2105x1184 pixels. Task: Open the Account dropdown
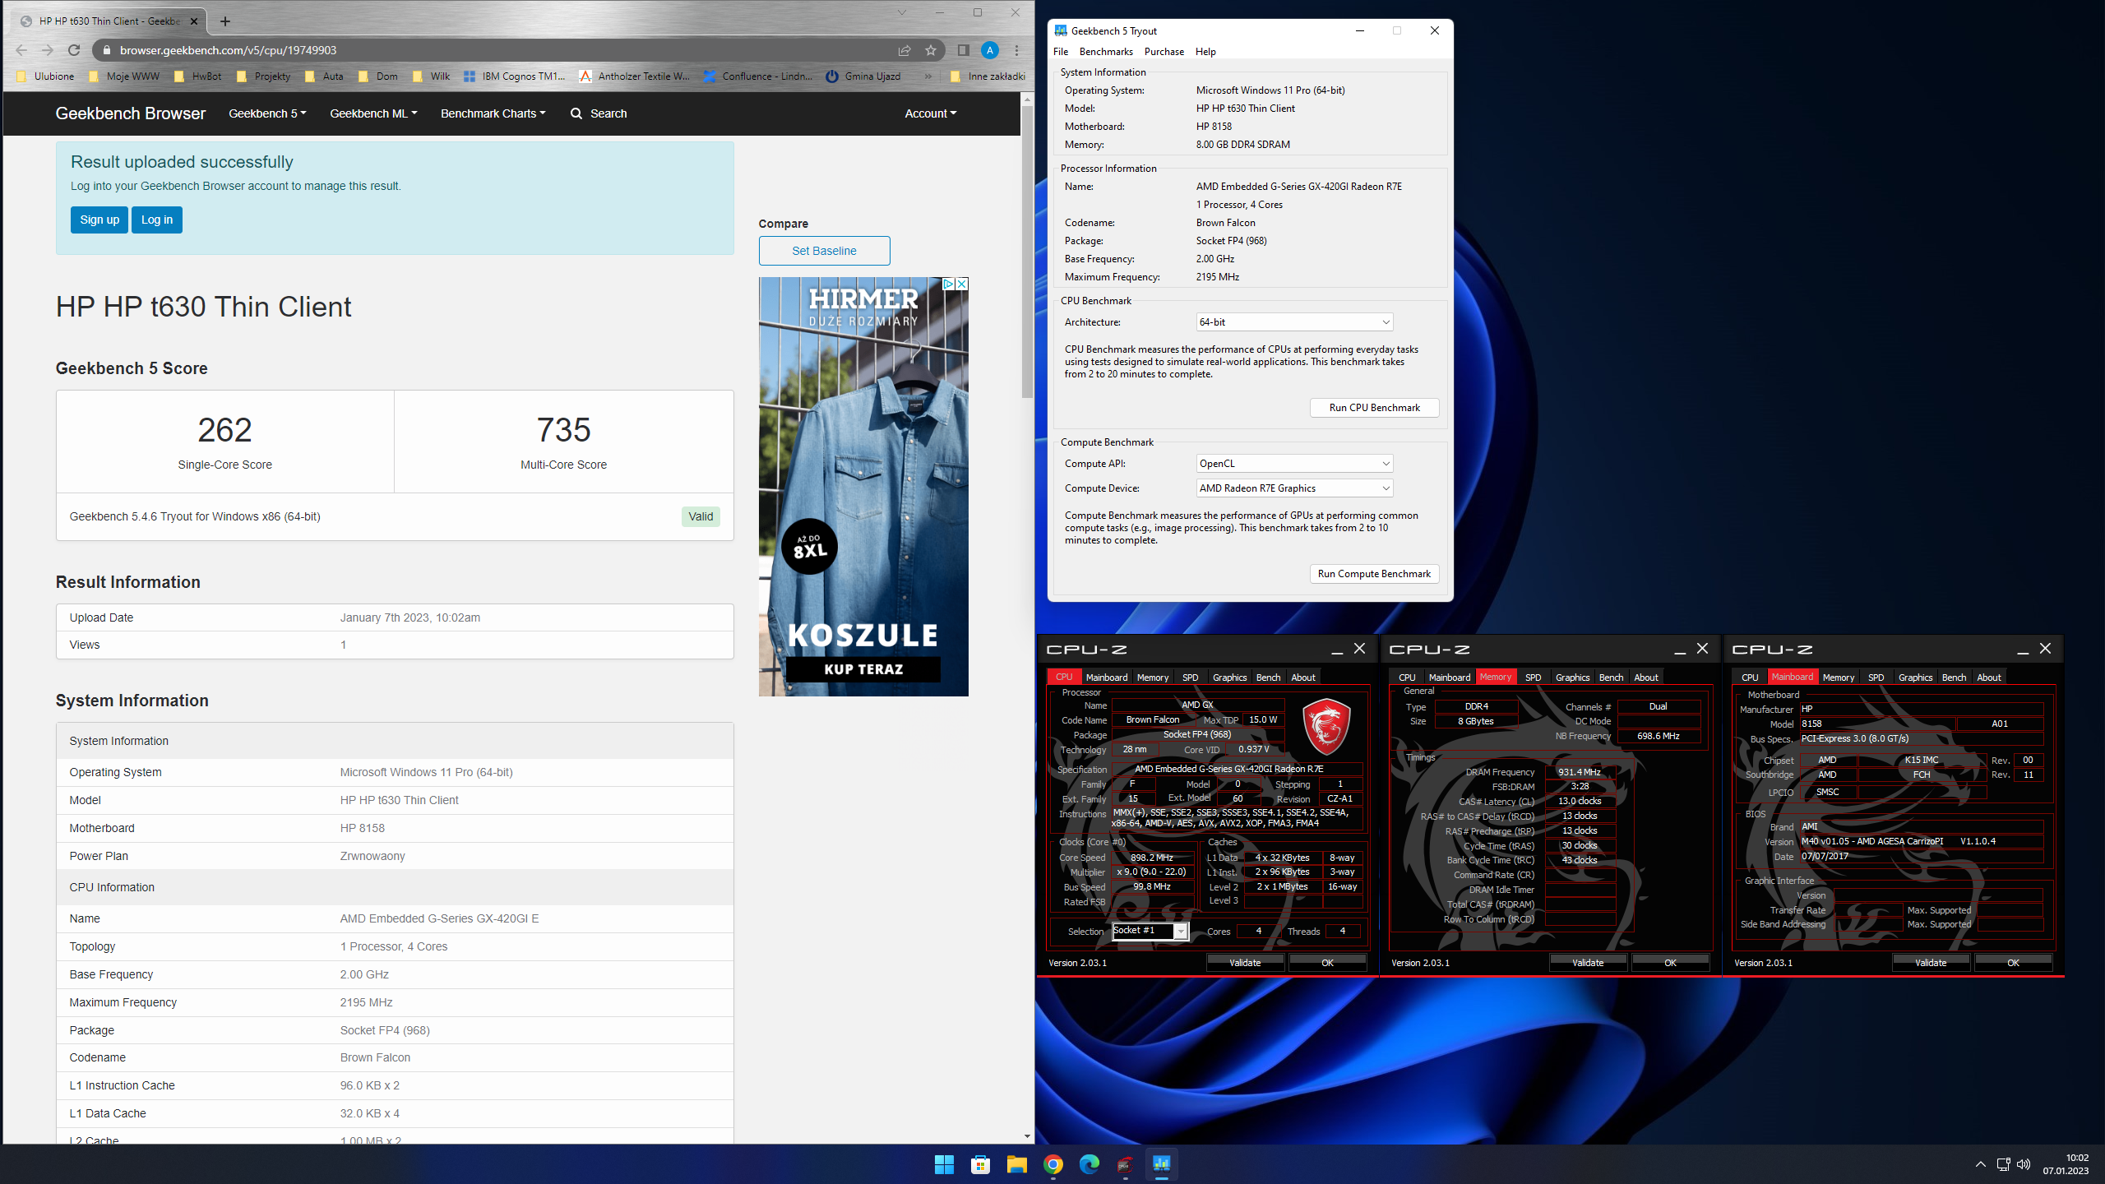930,113
